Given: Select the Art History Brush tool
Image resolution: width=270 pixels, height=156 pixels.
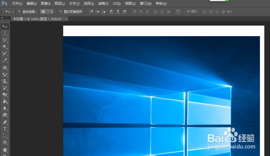Looking at the screenshot, I should coord(5,88).
